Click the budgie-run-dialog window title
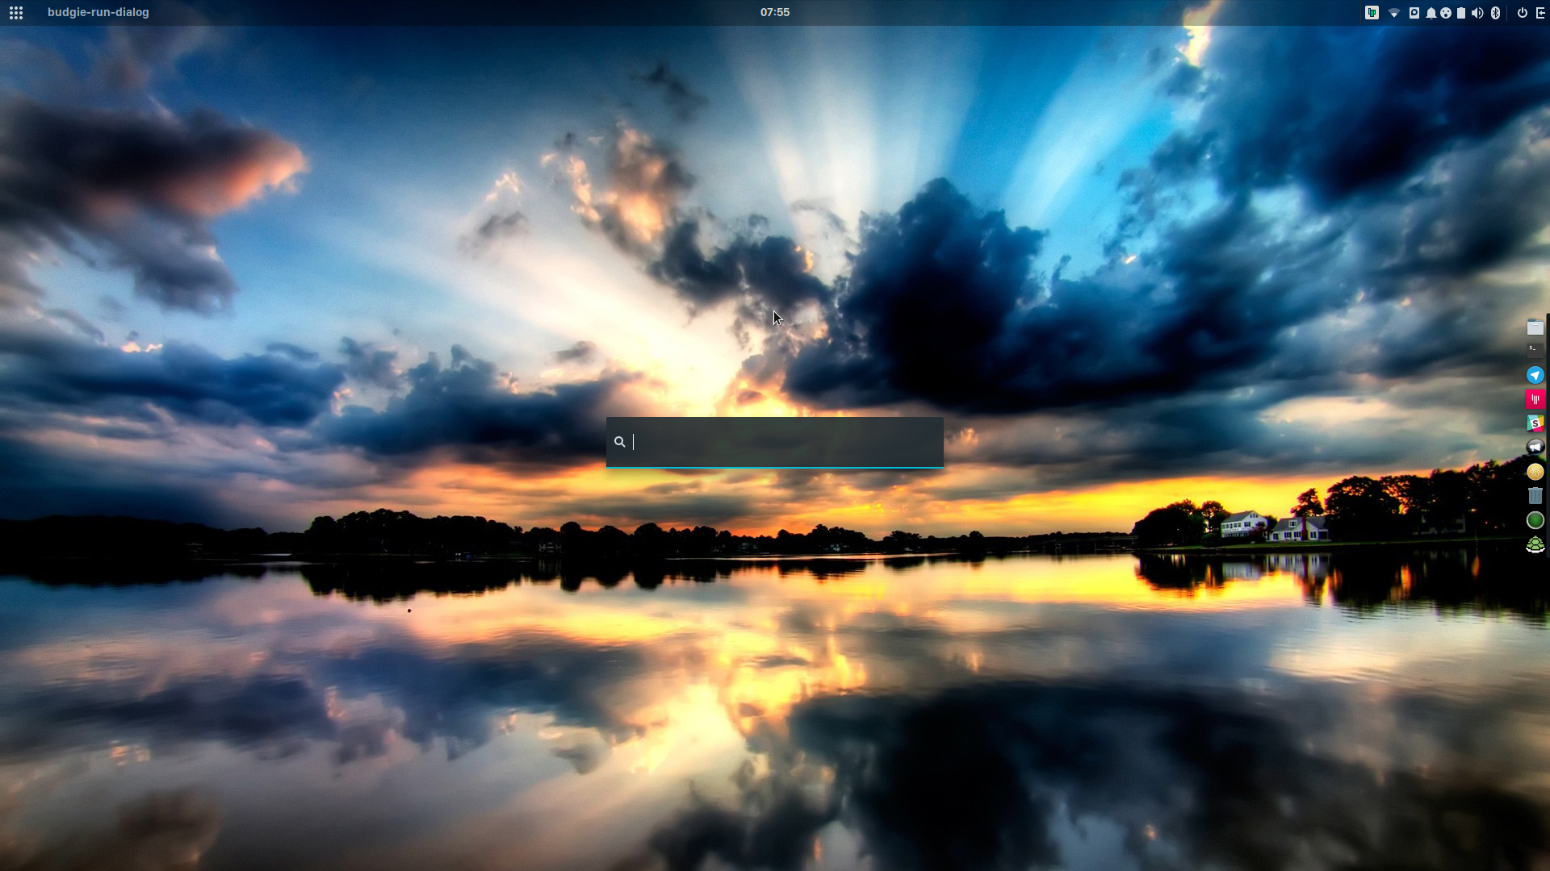The image size is (1550, 871). [98, 12]
